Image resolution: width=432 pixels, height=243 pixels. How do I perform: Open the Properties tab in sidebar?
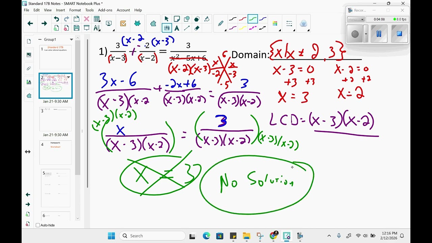point(29,82)
